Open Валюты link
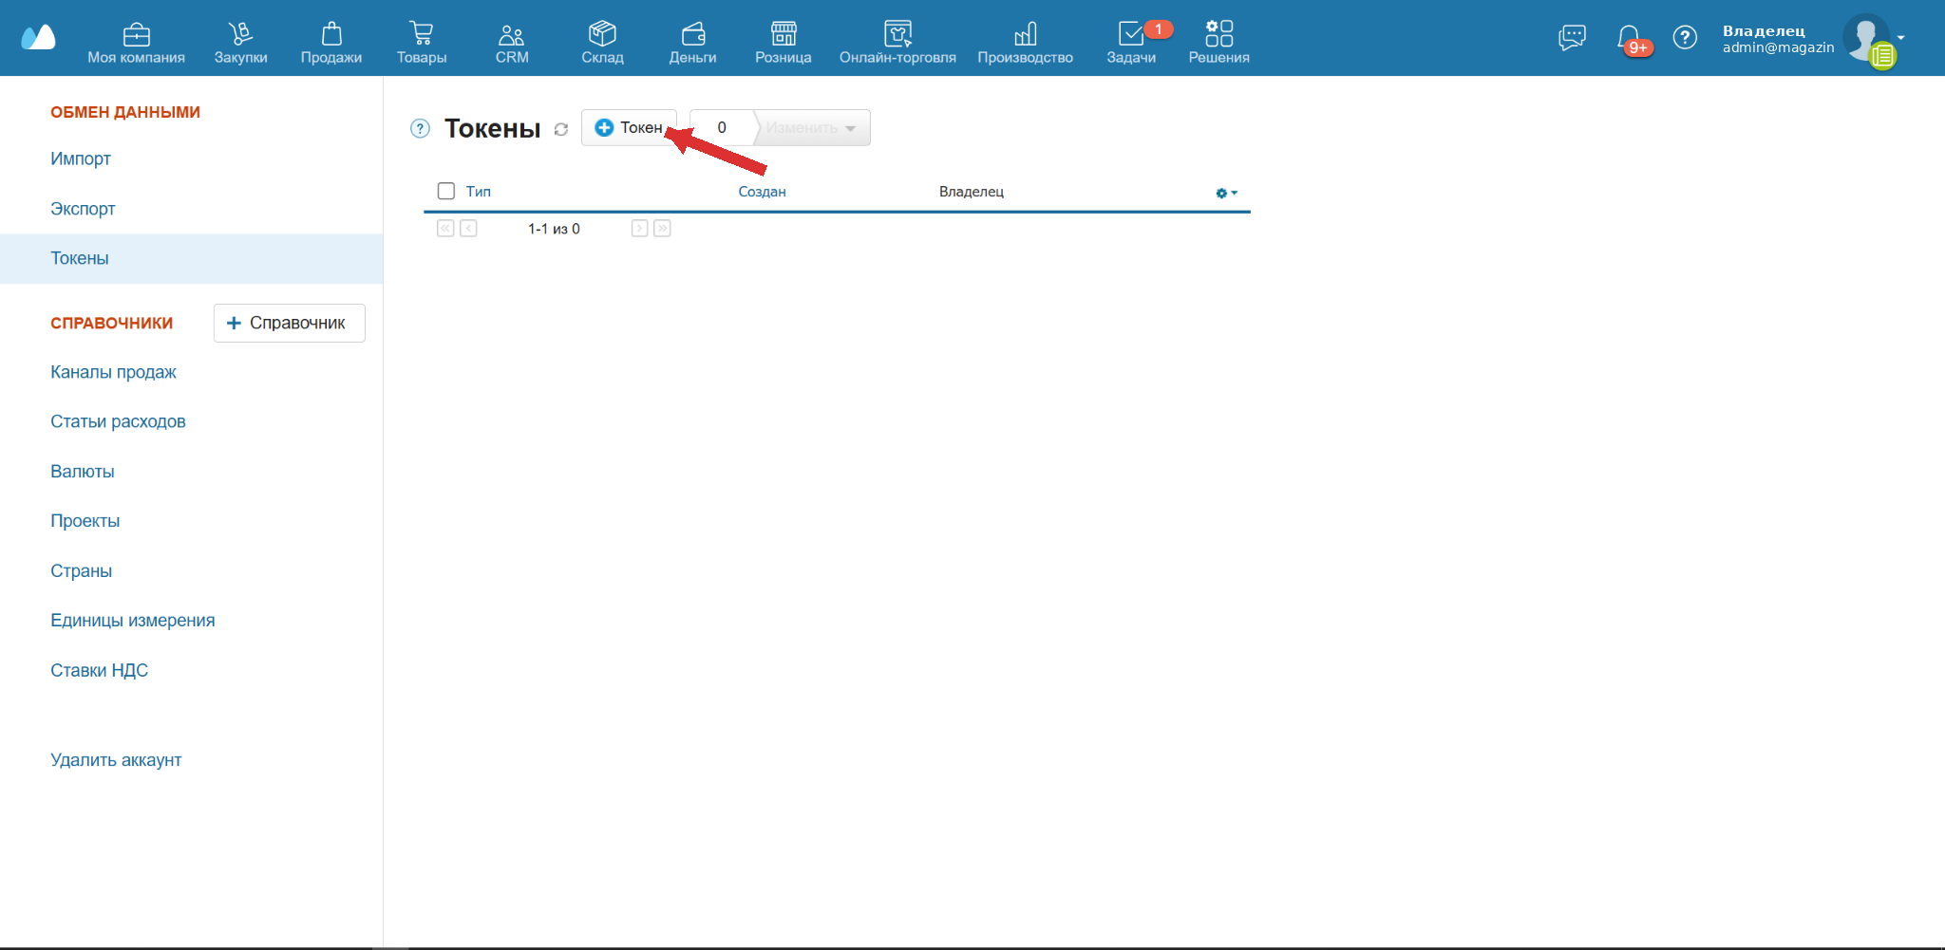 (x=83, y=472)
